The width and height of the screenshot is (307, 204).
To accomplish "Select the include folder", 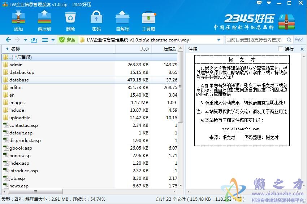I will coord(90,110).
